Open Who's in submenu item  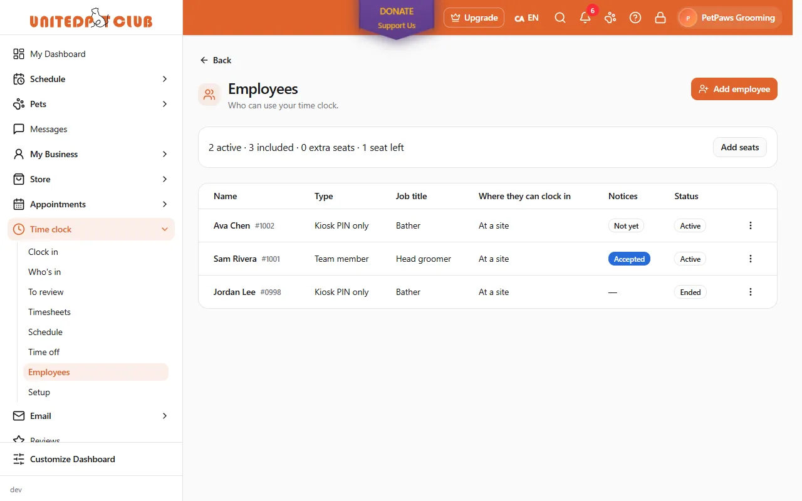tap(96, 272)
